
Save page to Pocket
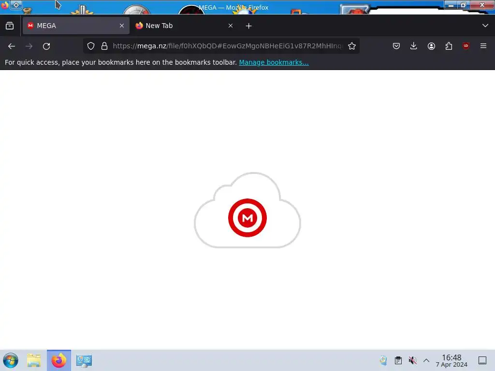coord(396,46)
